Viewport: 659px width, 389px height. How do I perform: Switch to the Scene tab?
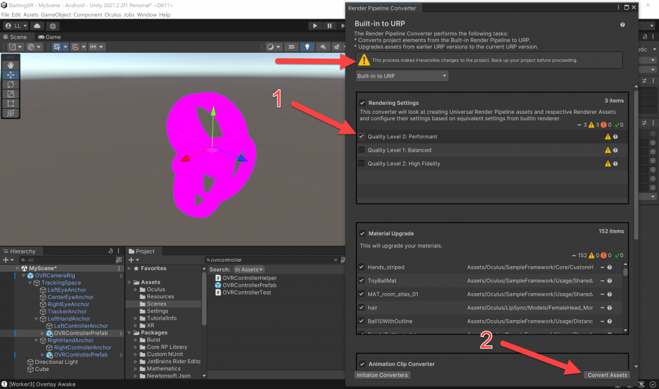click(15, 37)
